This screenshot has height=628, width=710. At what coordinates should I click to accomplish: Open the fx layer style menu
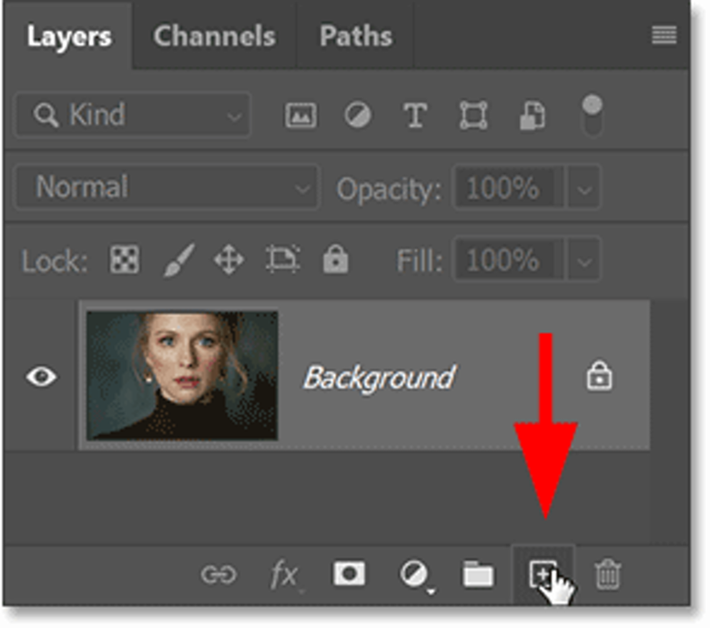[x=284, y=575]
